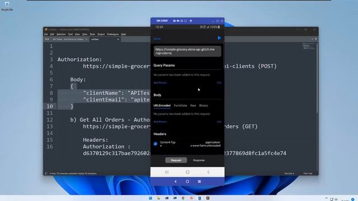Toggle the Content-Type header checkbox
This screenshot has height=201, width=358.
156,144
